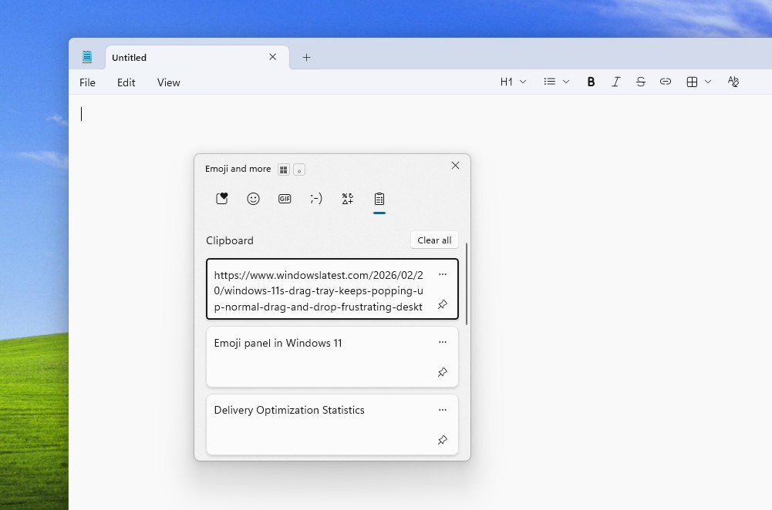
Task: Open the GIF tab in the emoji panel
Action: pyautogui.click(x=285, y=198)
